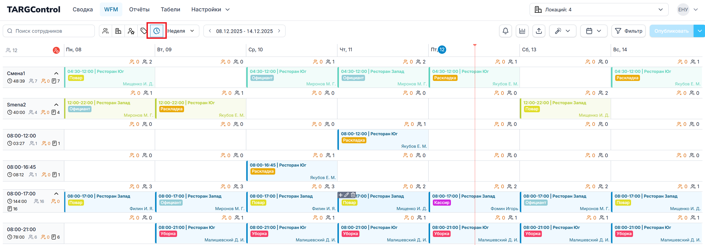
Task: Click the export upload icon
Action: 539,31
